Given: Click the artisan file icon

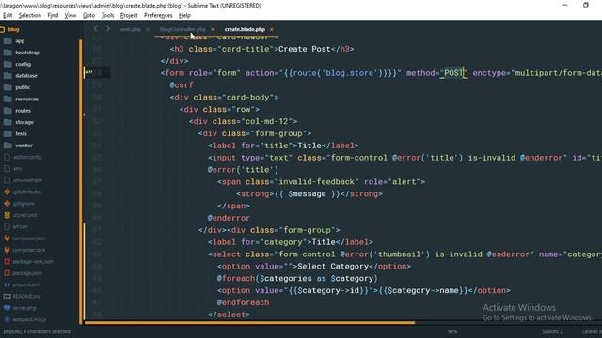Looking at the screenshot, I should 7,226.
